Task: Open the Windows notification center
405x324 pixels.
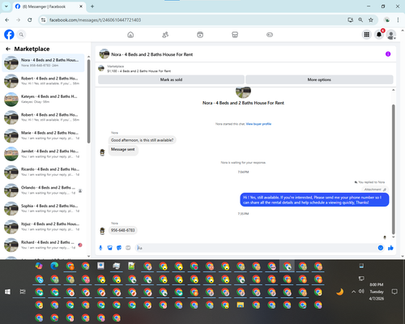Action: point(394,292)
